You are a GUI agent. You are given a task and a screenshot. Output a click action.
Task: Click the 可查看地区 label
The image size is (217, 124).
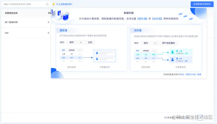(181, 67)
